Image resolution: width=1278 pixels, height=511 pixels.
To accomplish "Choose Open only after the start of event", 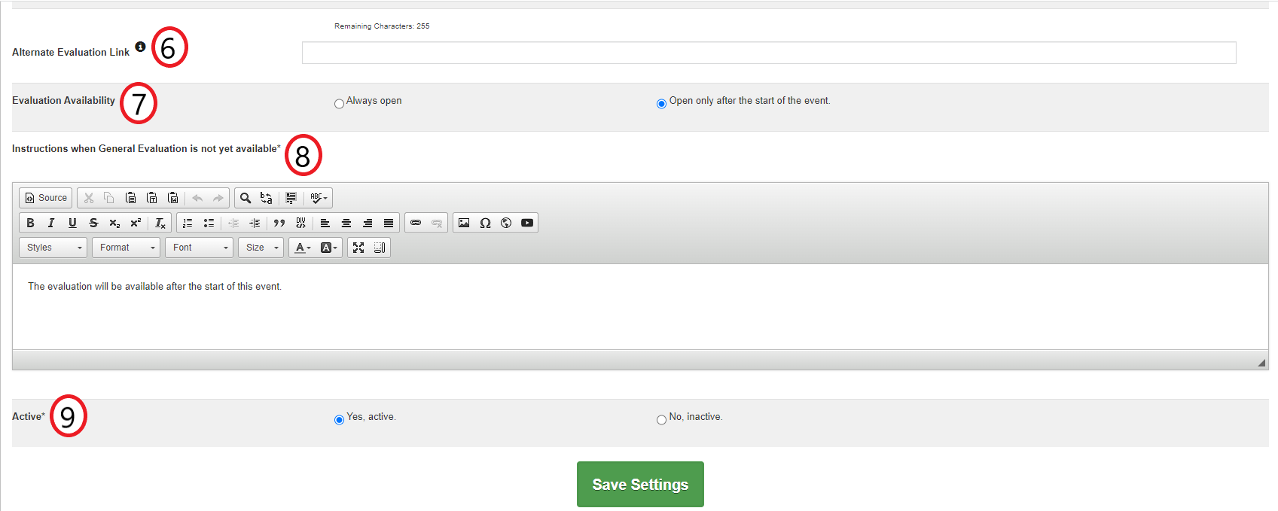I will click(661, 104).
